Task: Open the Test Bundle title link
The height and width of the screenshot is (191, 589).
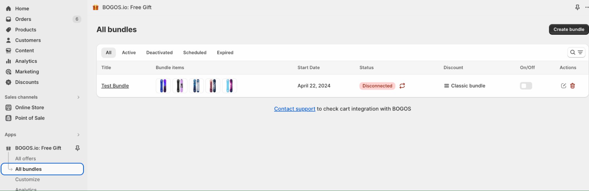Action: click(115, 86)
